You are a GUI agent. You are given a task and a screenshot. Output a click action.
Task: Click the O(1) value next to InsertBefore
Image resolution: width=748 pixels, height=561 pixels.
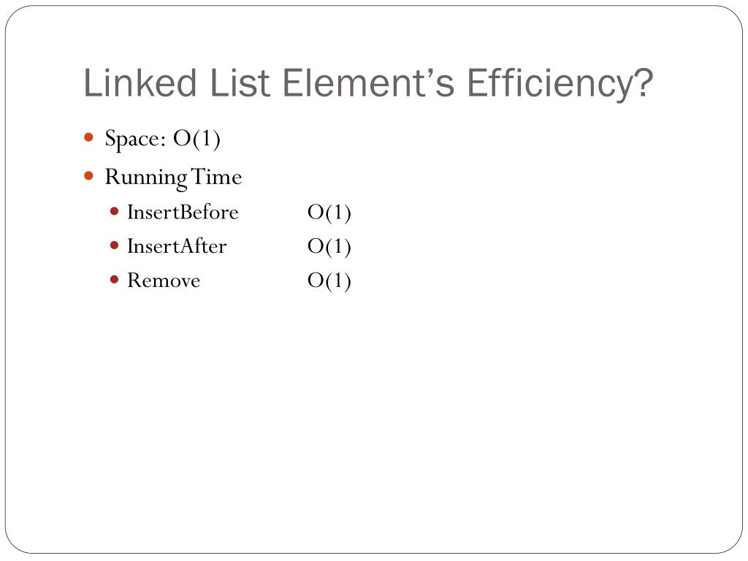pos(329,213)
